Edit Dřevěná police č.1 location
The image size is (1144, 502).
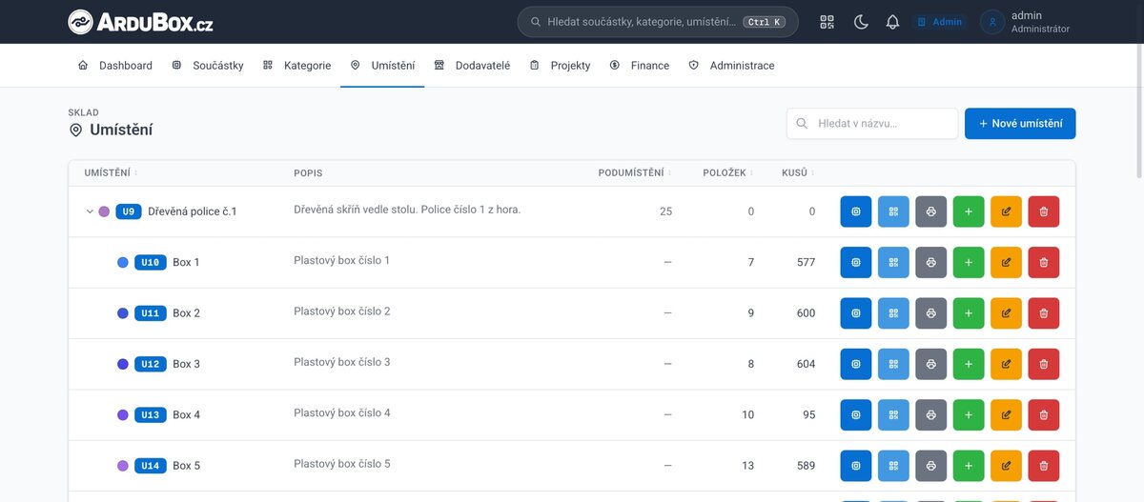coord(1006,211)
